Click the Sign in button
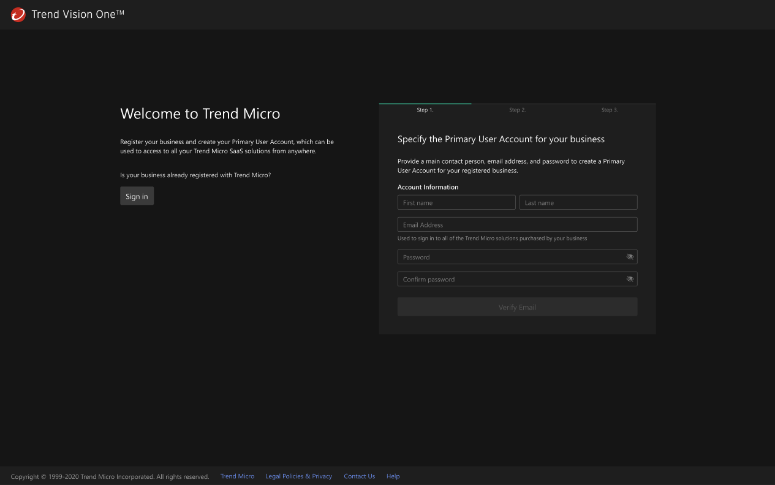This screenshot has height=485, width=775. click(137, 196)
